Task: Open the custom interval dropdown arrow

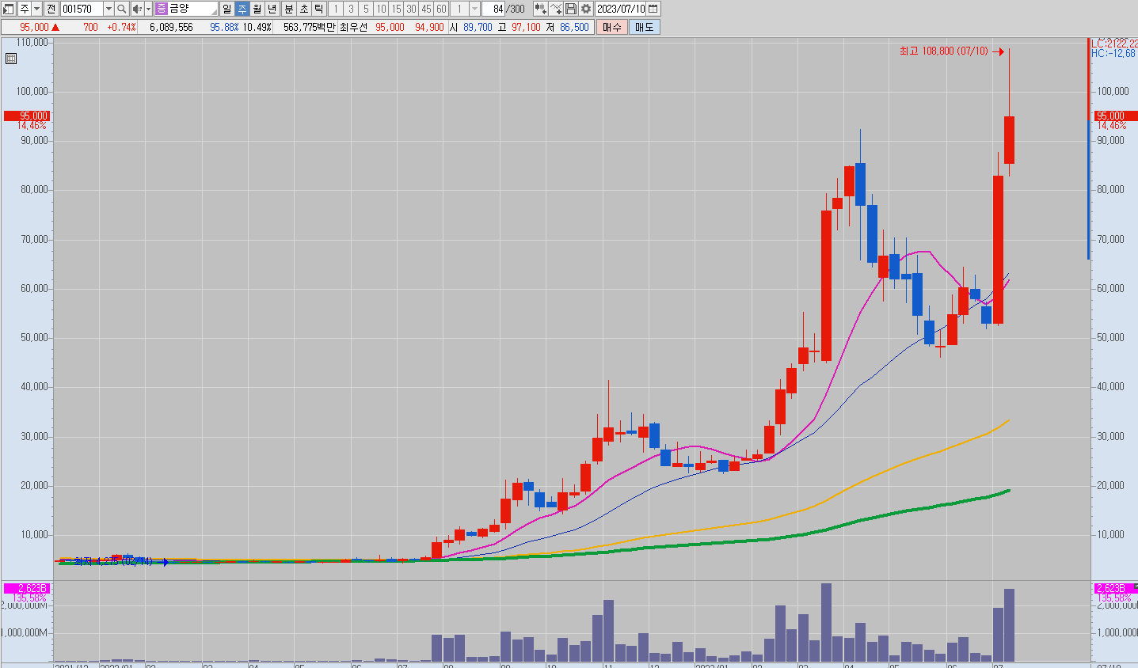Action: pos(474,9)
